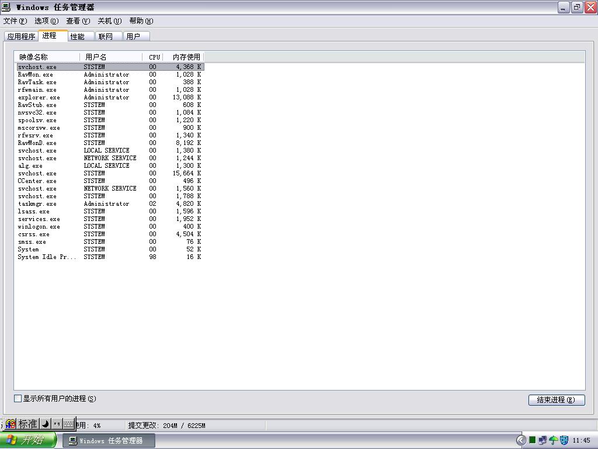Click the 13,088 K memory value for explorer.exe

[187, 98]
